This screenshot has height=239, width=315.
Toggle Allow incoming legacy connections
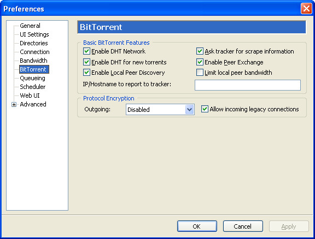click(x=205, y=109)
